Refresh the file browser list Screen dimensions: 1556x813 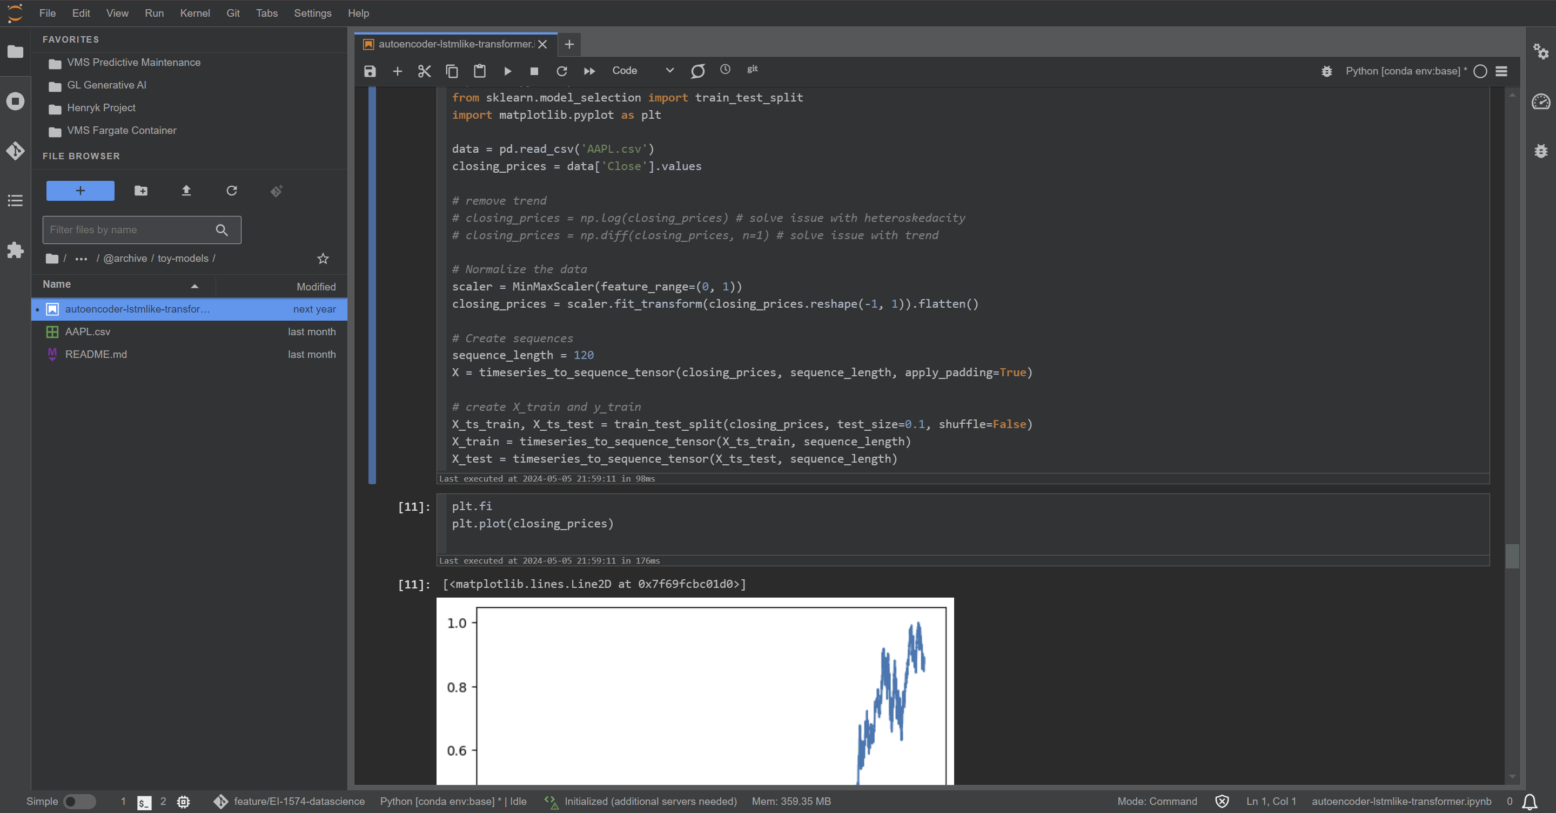pyautogui.click(x=231, y=191)
